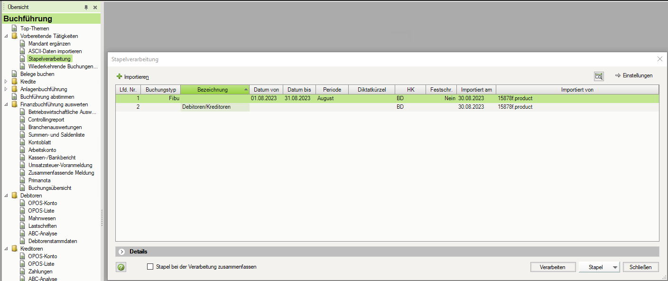This screenshot has width=668, height=281.
Task: Expand the Details section chevron
Action: pos(122,252)
